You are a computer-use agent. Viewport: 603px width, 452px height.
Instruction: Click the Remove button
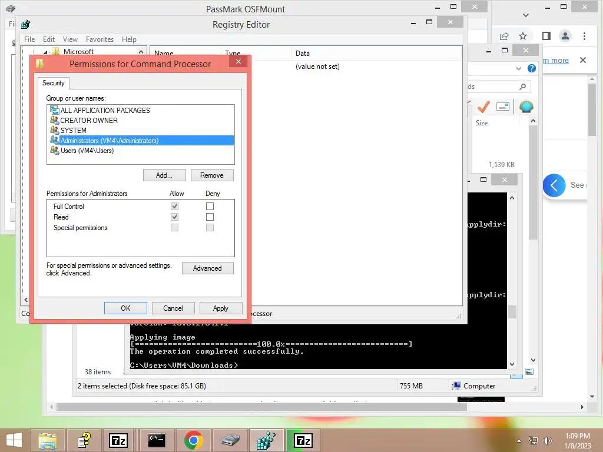tap(212, 175)
